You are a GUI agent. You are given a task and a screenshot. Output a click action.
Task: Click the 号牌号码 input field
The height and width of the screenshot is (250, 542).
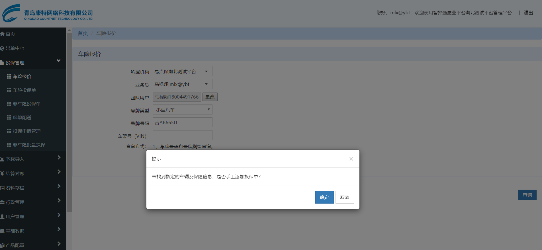(x=183, y=122)
